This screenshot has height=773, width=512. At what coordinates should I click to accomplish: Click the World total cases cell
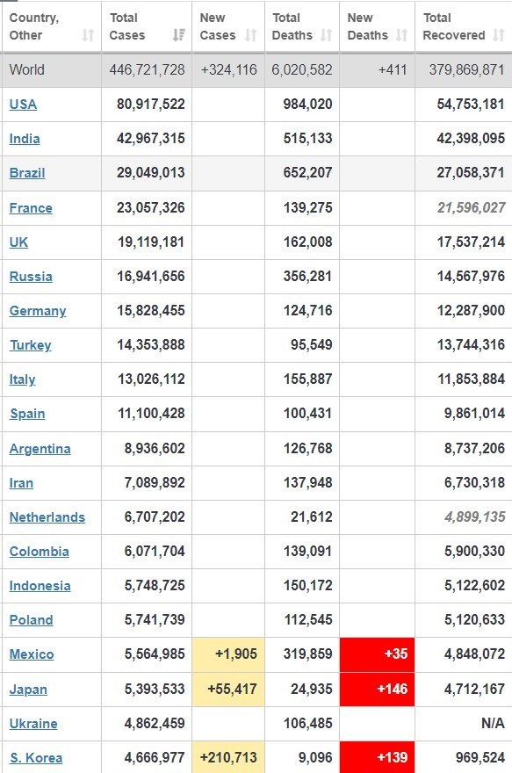click(147, 69)
